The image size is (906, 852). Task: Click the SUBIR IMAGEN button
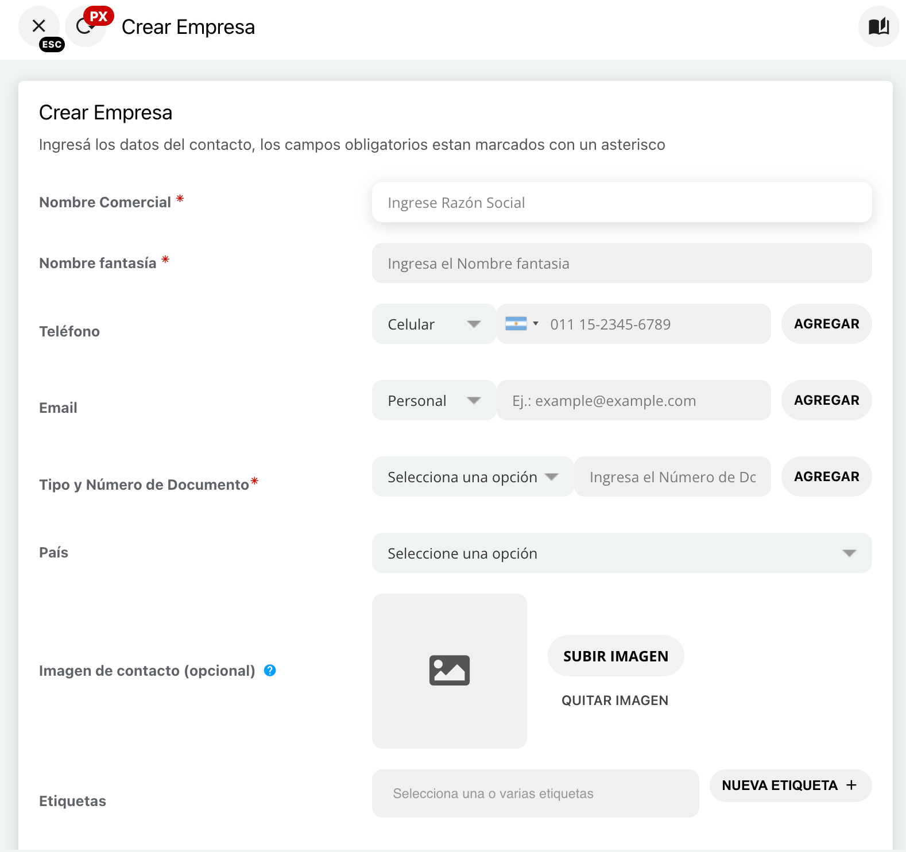(615, 656)
